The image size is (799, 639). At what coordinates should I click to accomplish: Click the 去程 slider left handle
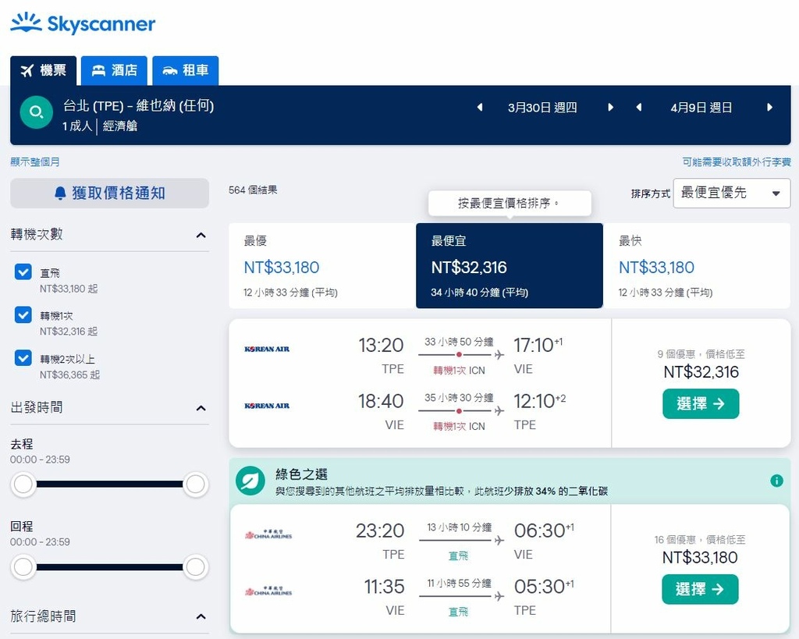click(23, 485)
